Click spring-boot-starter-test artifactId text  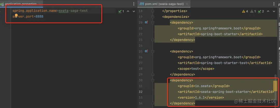pos(224,63)
